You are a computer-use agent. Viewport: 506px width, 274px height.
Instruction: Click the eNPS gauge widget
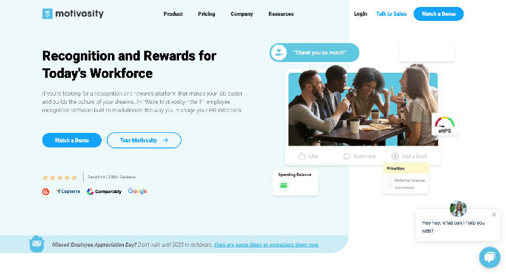[x=445, y=125]
